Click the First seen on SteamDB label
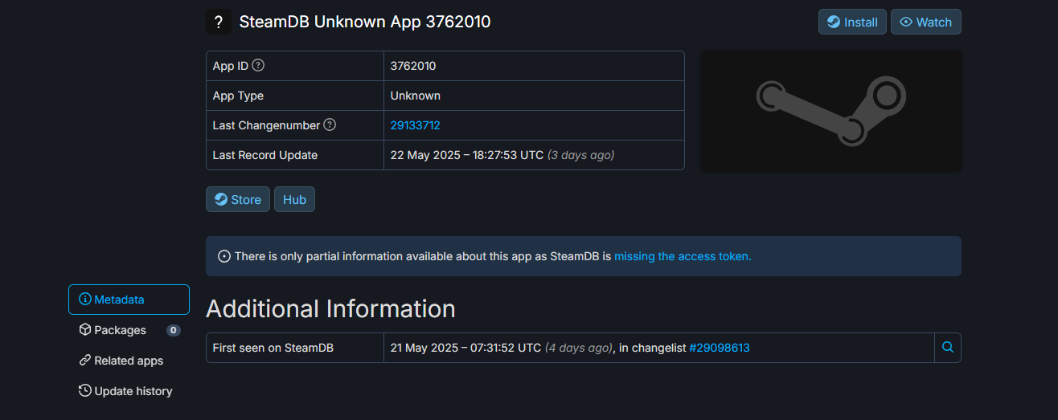The height and width of the screenshot is (420, 1058). (273, 348)
